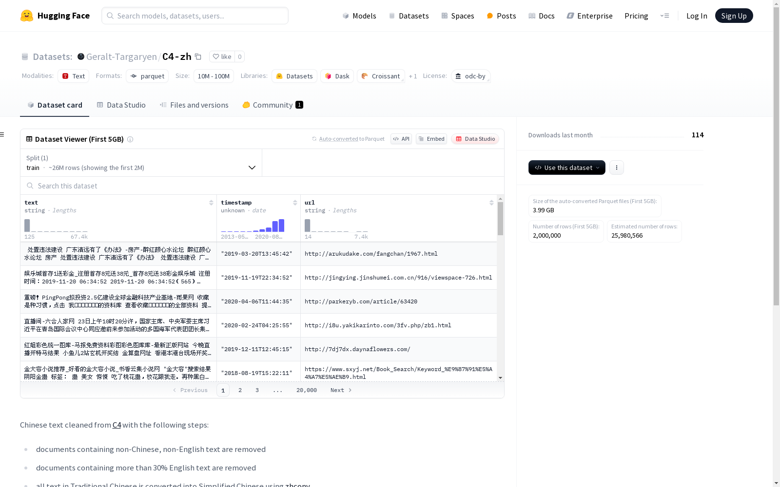Image resolution: width=780 pixels, height=487 pixels.
Task: Open the navigation menu icon beside Pricing
Action: coord(664,16)
